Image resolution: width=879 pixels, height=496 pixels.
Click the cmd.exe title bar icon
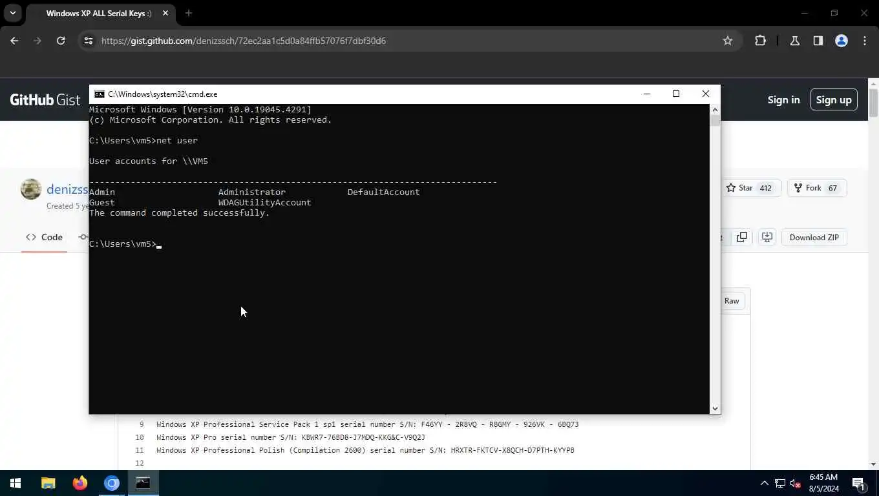(x=99, y=94)
